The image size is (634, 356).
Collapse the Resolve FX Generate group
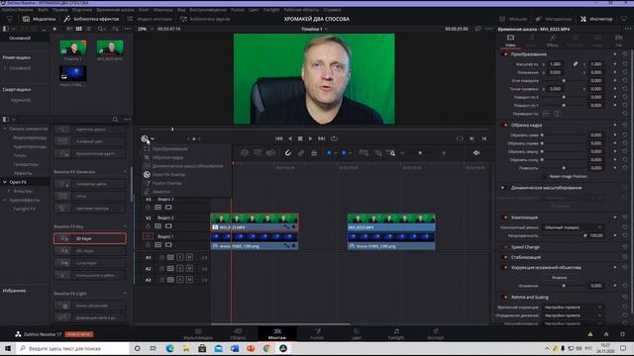coord(125,172)
